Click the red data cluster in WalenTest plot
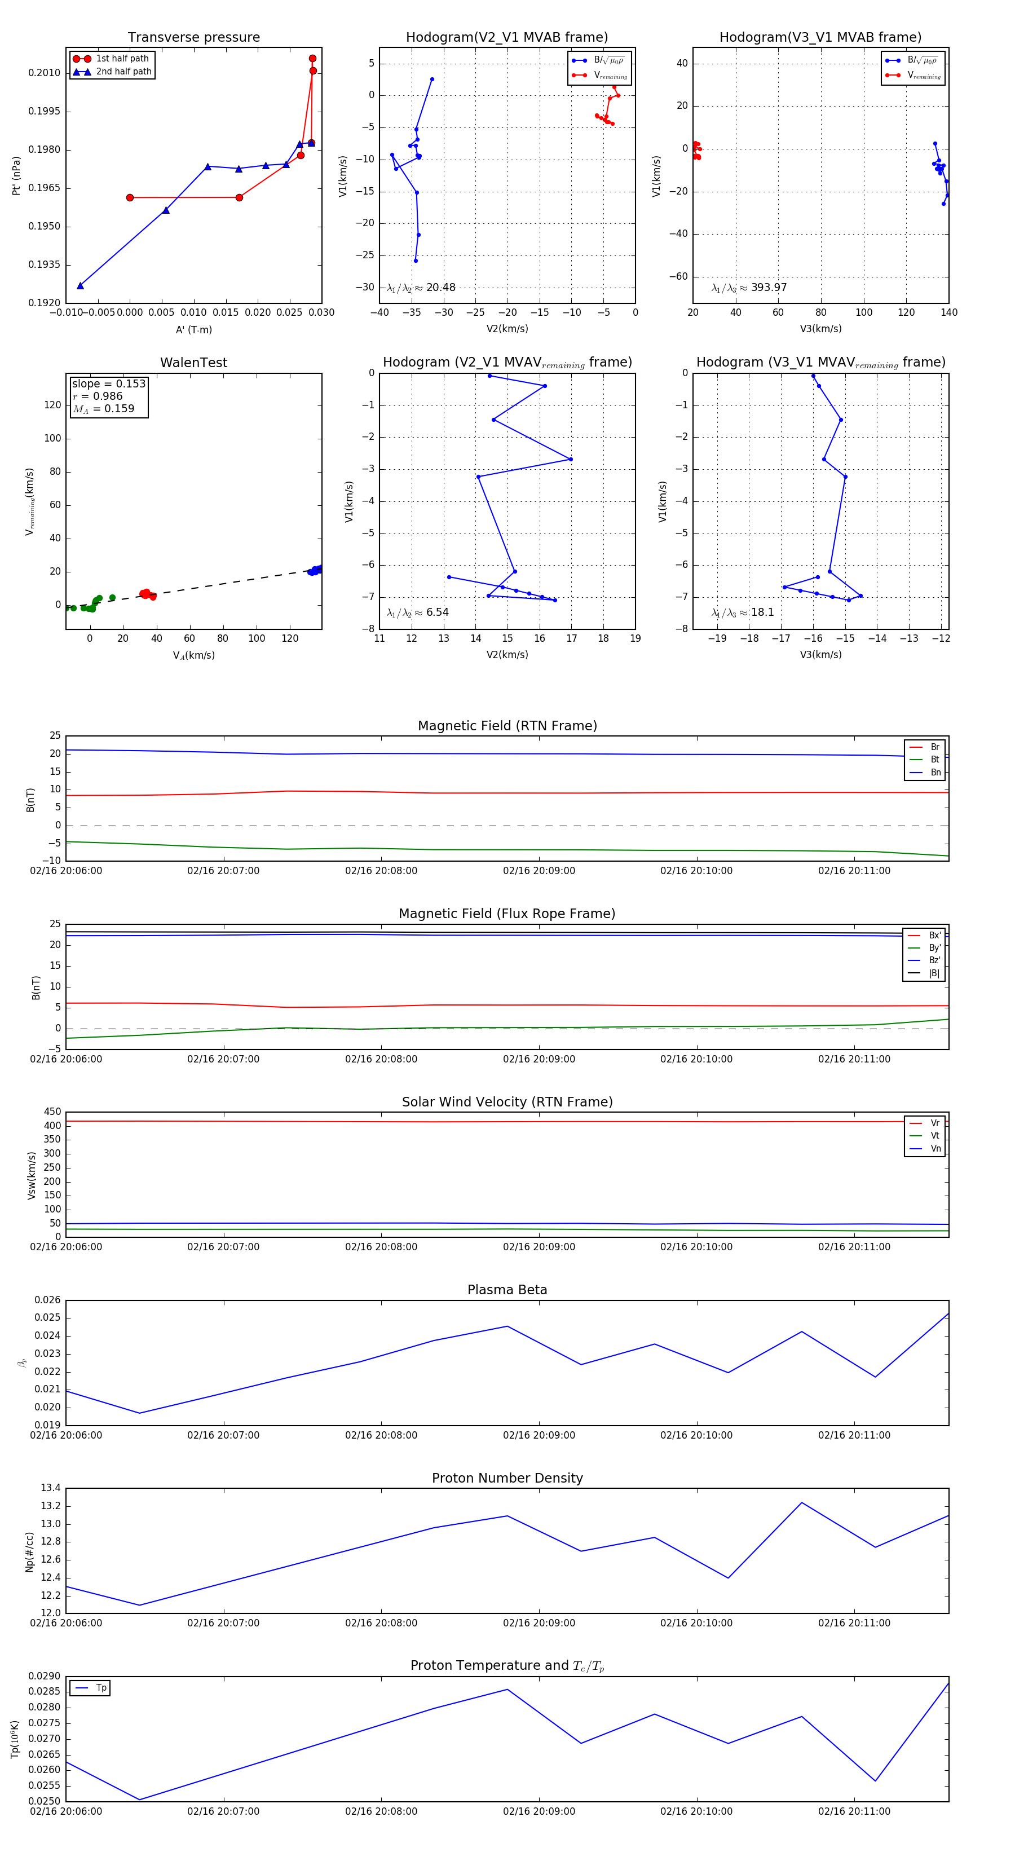The width and height of the screenshot is (1015, 1861). pyautogui.click(x=147, y=594)
